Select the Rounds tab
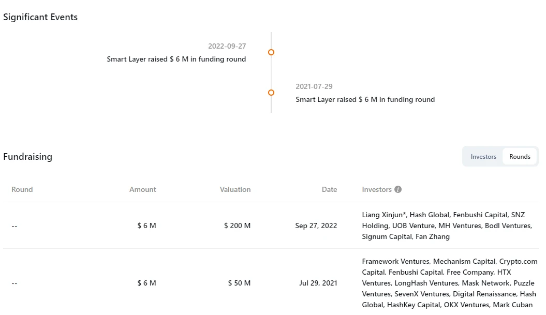The width and height of the screenshot is (546, 315). coord(520,157)
